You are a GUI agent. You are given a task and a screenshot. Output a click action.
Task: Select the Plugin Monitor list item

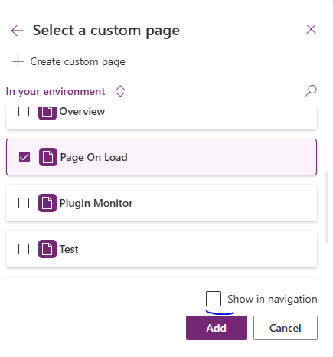pyautogui.click(x=162, y=203)
